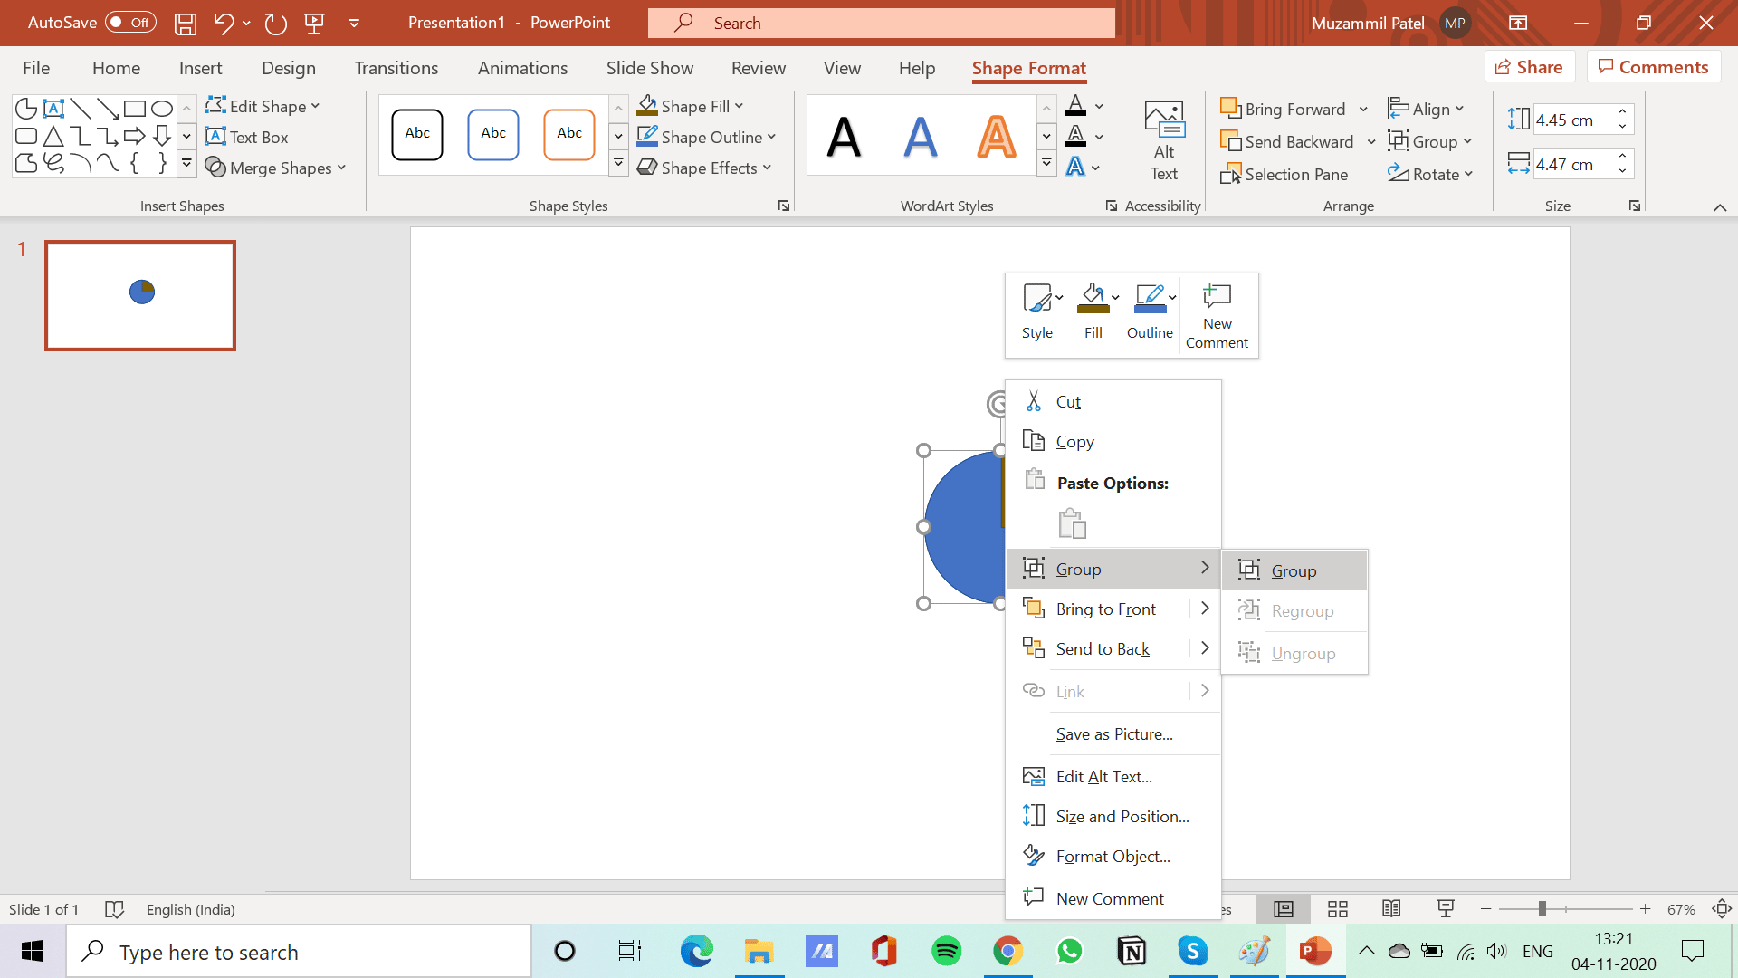Viewport: 1738px width, 978px height.
Task: Switch to Normal view in status bar
Action: click(1283, 909)
